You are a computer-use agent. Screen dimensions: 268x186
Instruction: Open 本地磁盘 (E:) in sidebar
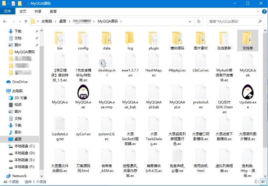click(x=22, y=160)
